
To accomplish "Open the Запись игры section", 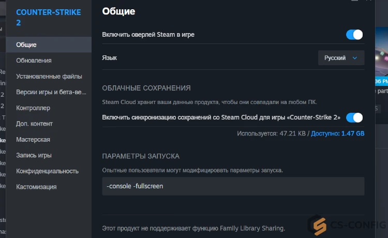I will [x=34, y=155].
